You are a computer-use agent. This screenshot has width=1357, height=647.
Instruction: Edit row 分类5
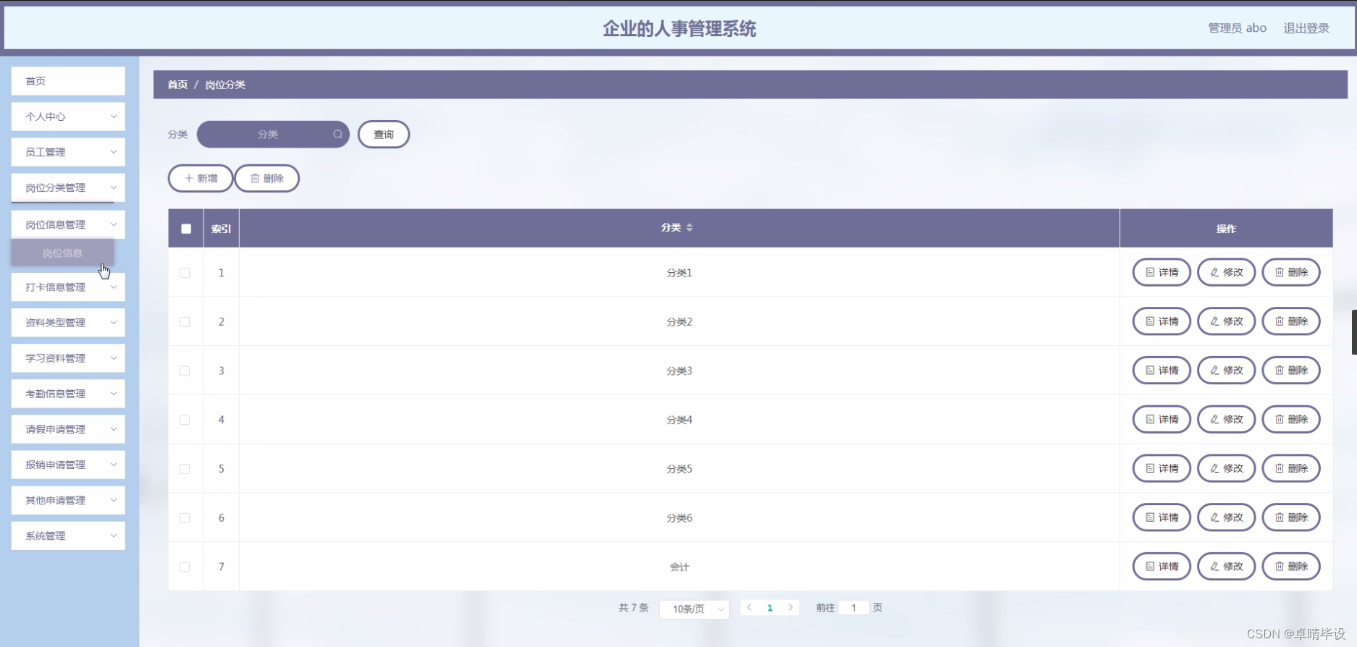1226,469
